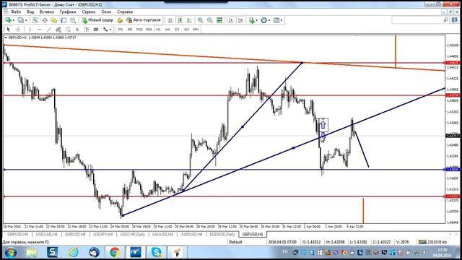Select the Trendline tool
The width and height of the screenshot is (462, 260).
49,29
